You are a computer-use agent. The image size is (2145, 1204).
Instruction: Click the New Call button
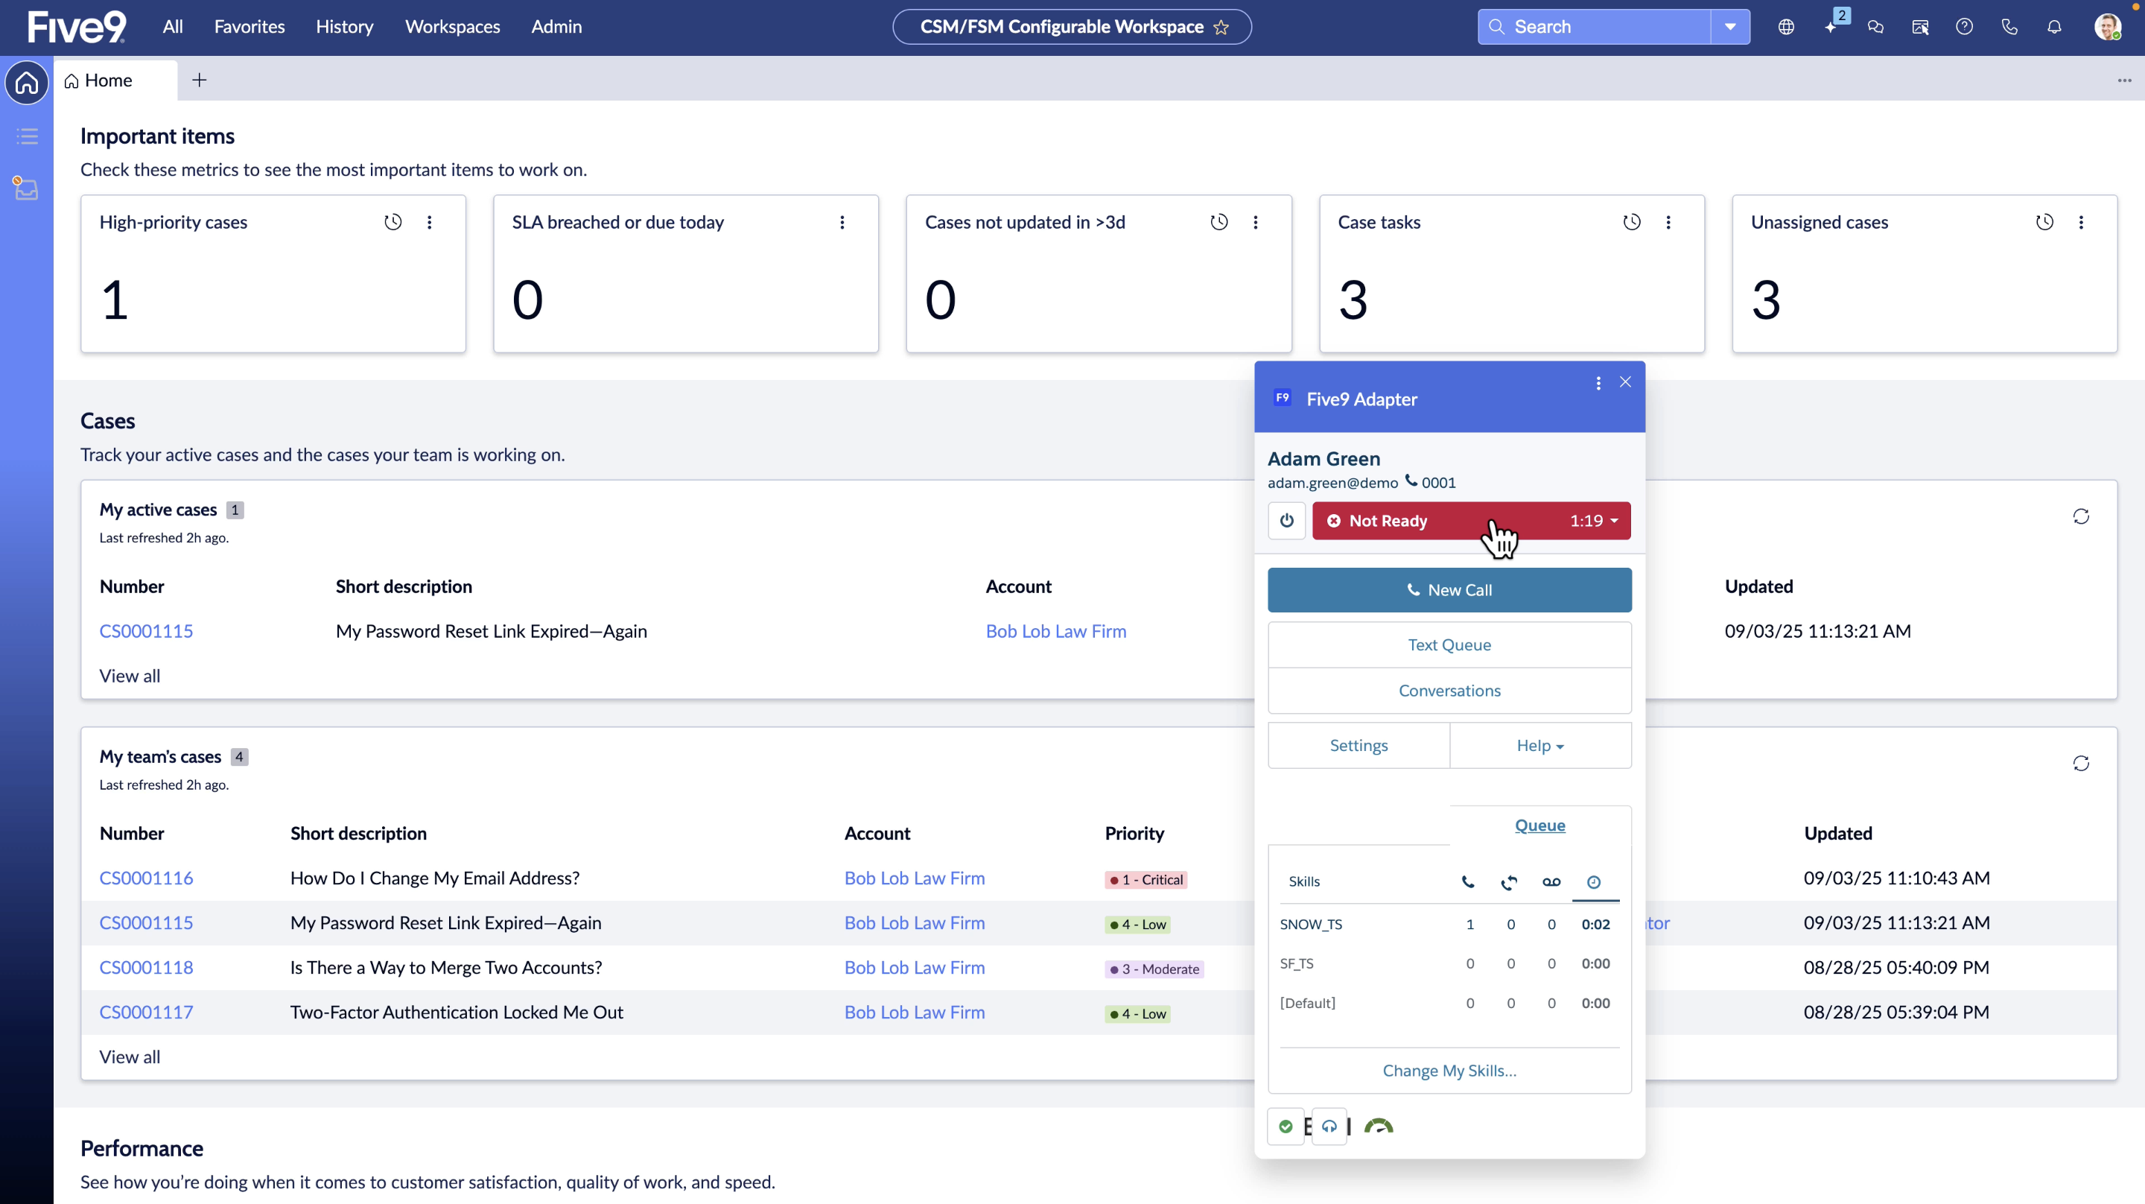coord(1449,590)
